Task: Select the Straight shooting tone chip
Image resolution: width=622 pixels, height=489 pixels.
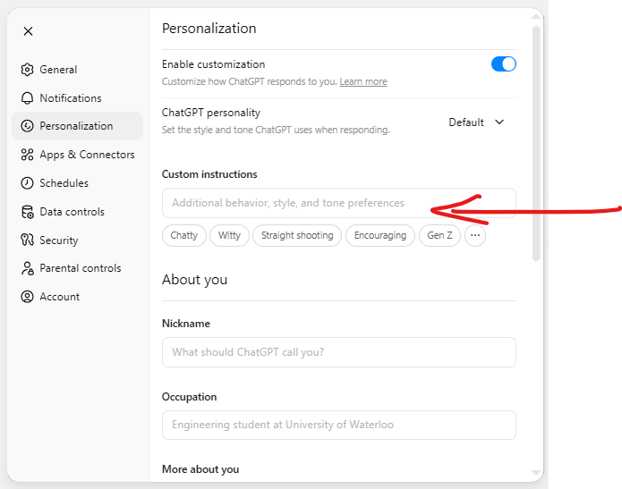Action: [x=297, y=236]
